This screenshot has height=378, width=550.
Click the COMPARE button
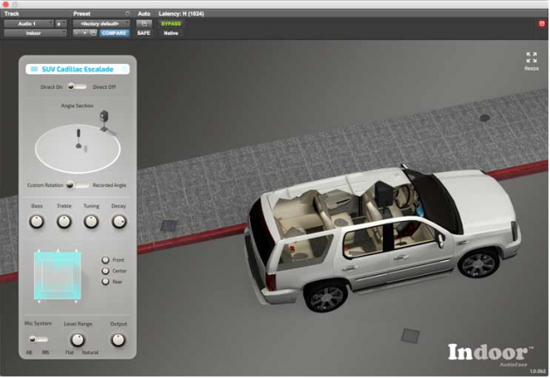click(x=114, y=33)
